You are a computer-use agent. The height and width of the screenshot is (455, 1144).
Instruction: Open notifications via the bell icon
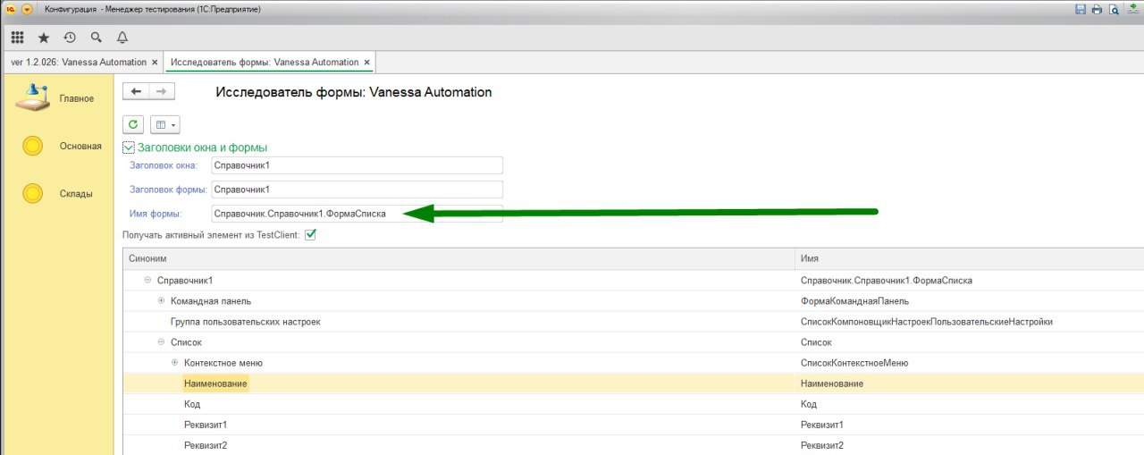coord(122,38)
